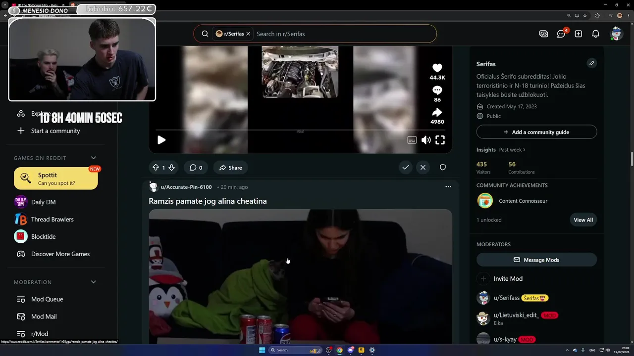634x356 pixels.
Task: Approve the post with checkmark icon
Action: point(406,168)
